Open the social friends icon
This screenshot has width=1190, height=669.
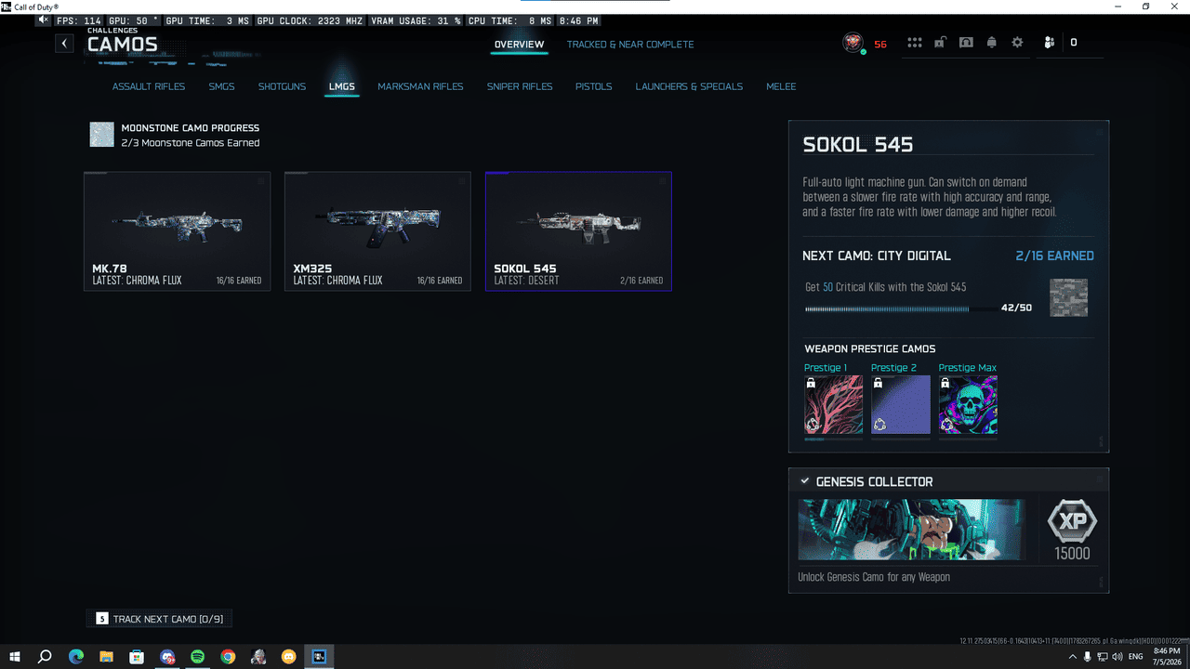1050,43
